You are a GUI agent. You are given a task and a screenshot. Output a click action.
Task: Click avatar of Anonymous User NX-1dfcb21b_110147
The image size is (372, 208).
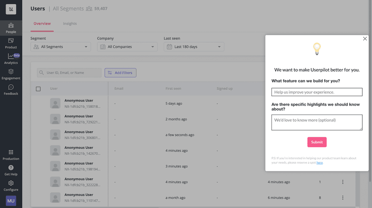point(55,198)
